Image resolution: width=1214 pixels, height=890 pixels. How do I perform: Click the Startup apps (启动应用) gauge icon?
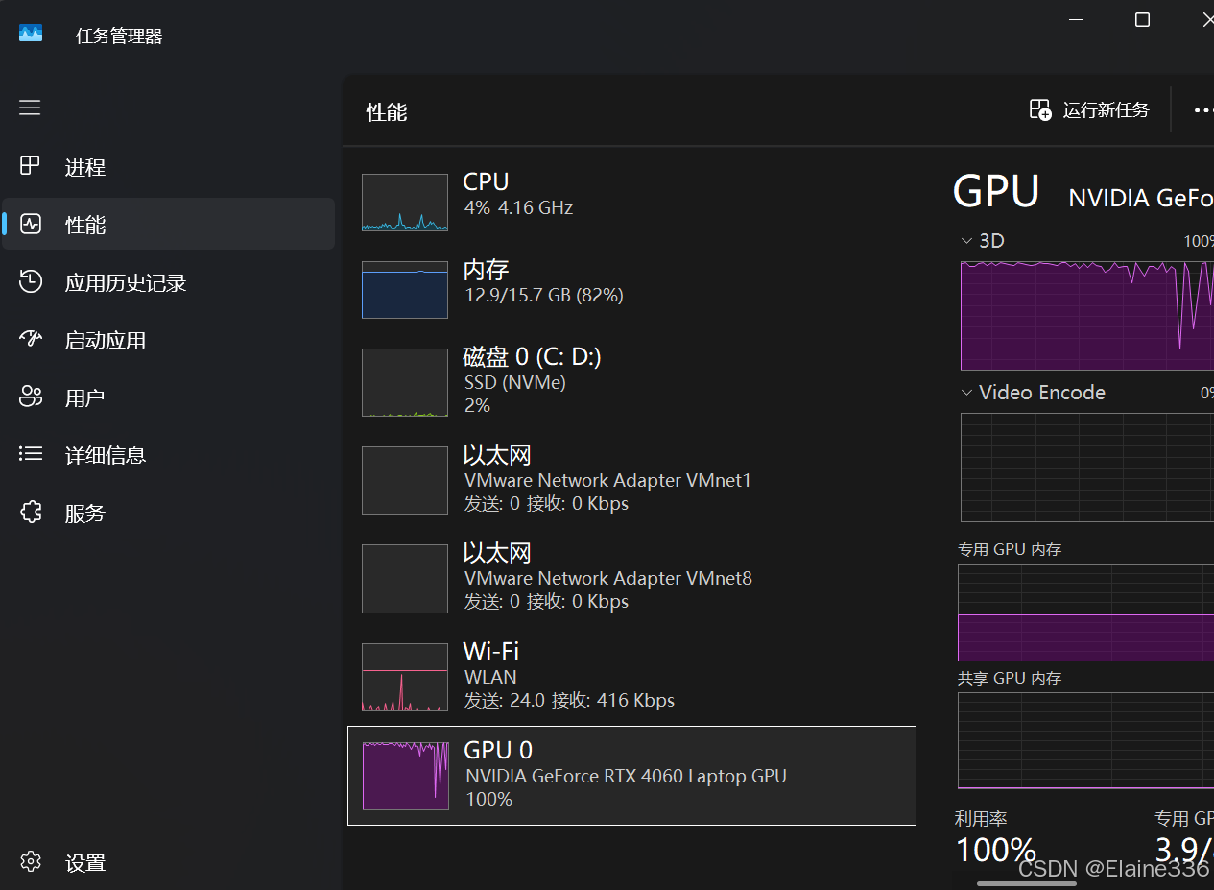(x=31, y=339)
